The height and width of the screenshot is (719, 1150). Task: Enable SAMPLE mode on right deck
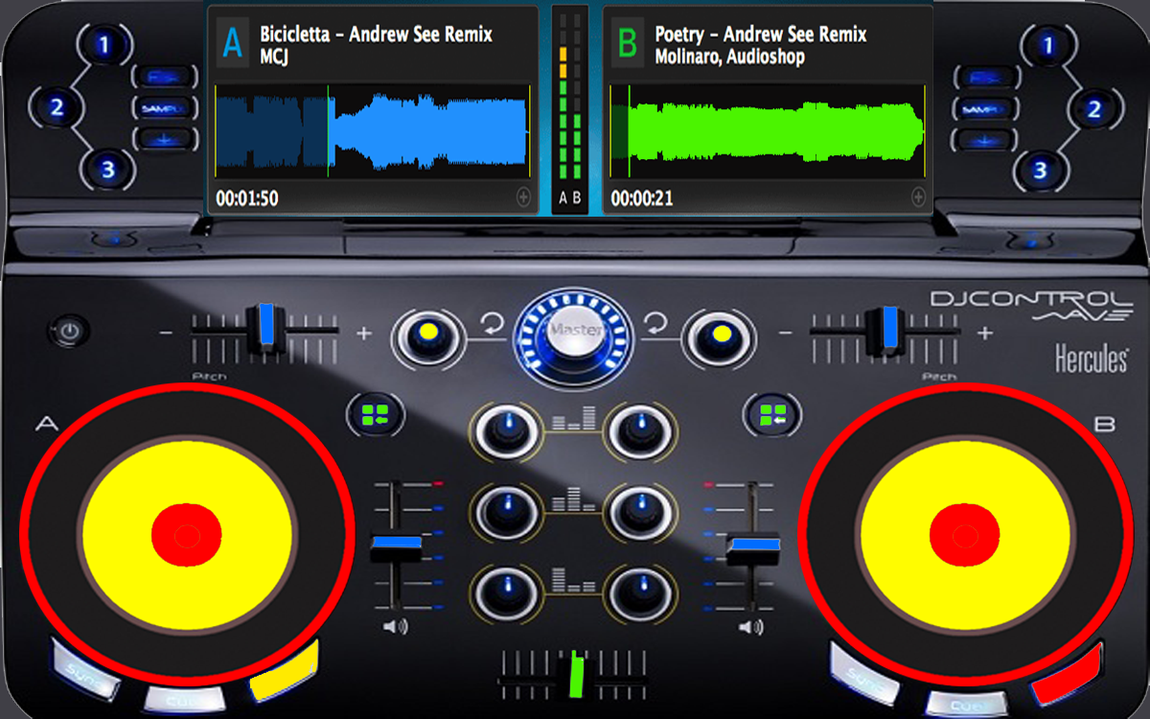coord(984,109)
